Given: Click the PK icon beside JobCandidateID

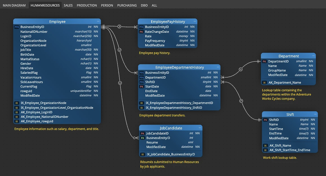Looking at the screenshot, I should pos(143,134).
